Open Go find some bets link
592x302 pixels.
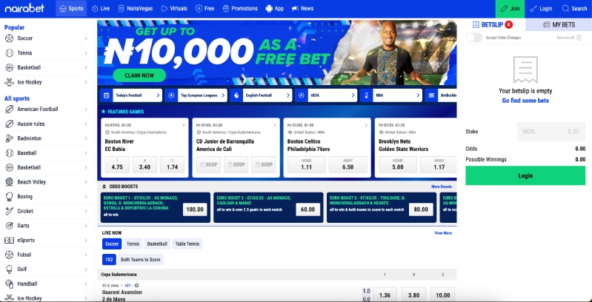525,101
